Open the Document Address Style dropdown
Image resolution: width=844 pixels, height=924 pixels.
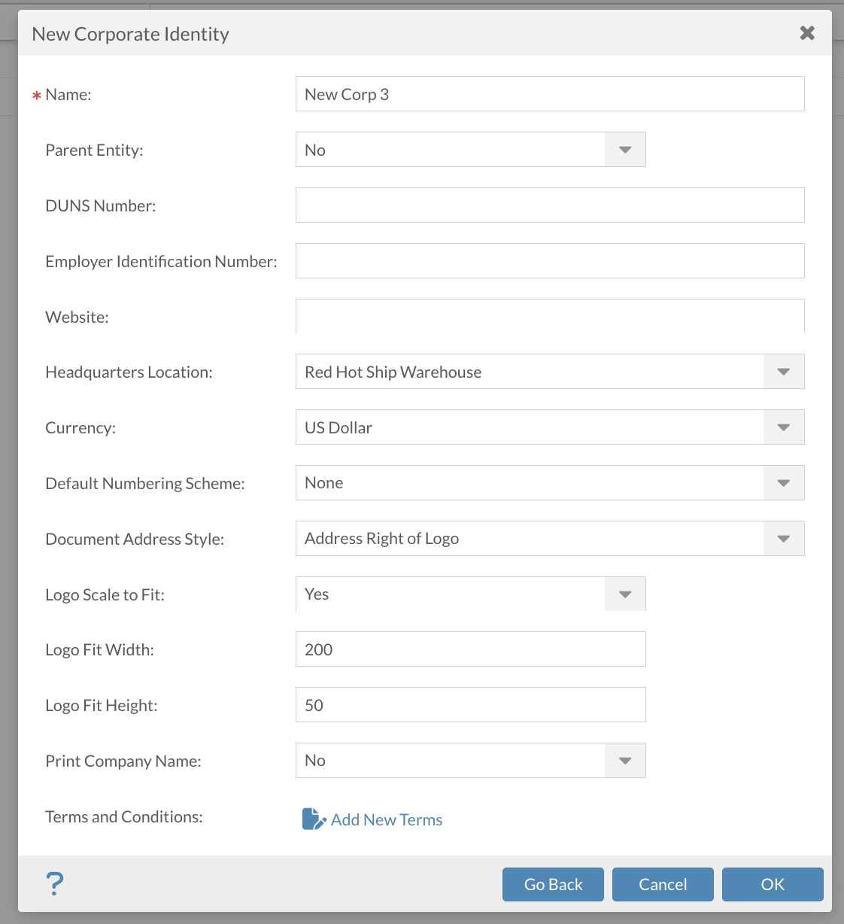point(783,539)
